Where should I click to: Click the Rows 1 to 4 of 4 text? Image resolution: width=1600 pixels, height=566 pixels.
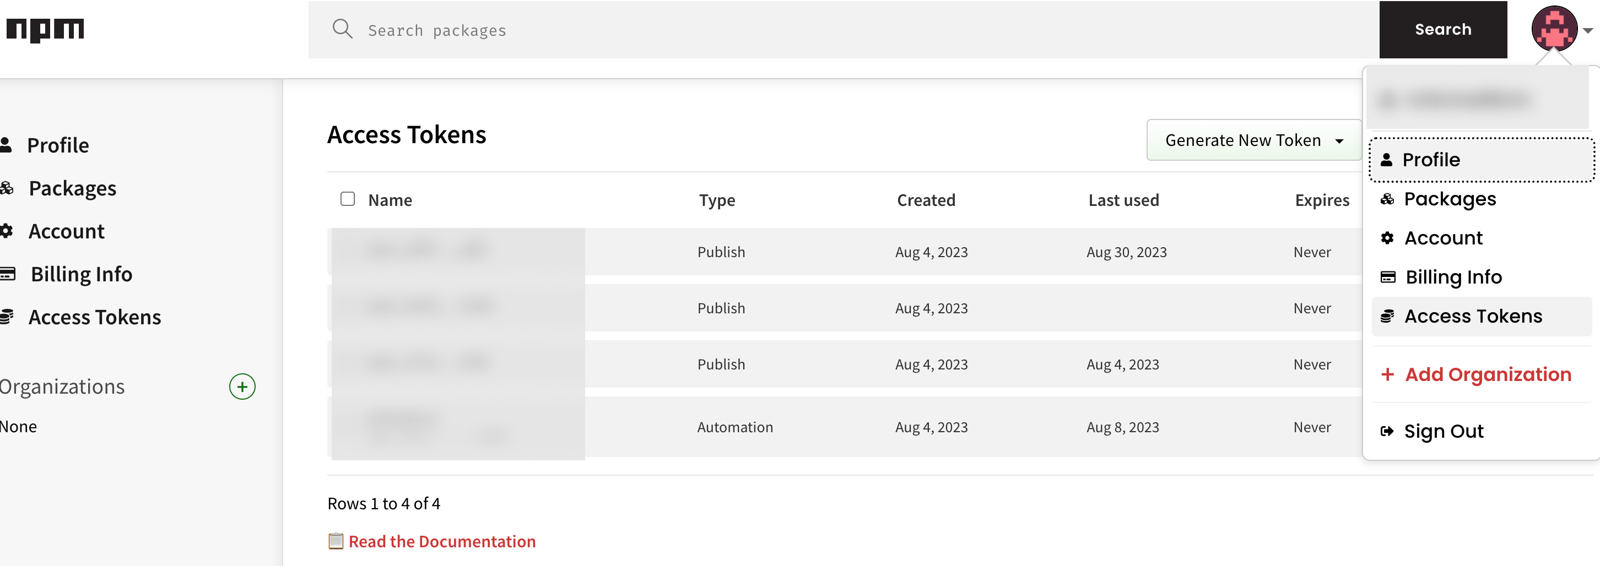click(383, 503)
